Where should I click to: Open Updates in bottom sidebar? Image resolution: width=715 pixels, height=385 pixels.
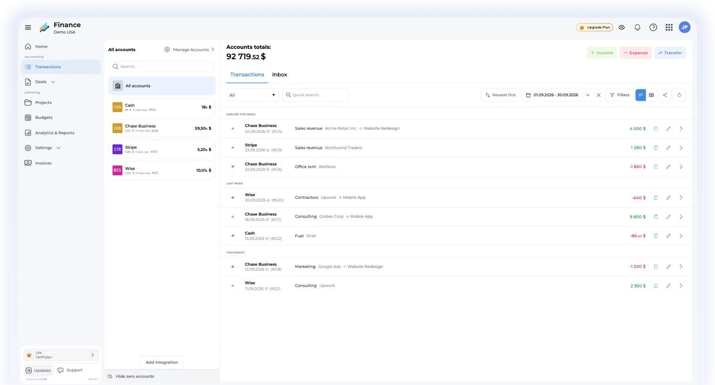[x=39, y=370]
